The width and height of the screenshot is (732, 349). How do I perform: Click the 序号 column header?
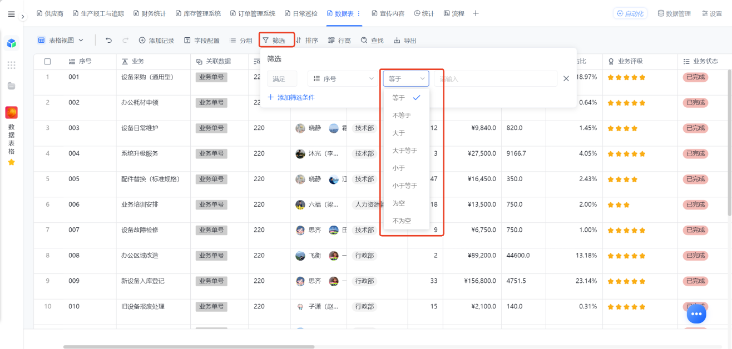[85, 61]
